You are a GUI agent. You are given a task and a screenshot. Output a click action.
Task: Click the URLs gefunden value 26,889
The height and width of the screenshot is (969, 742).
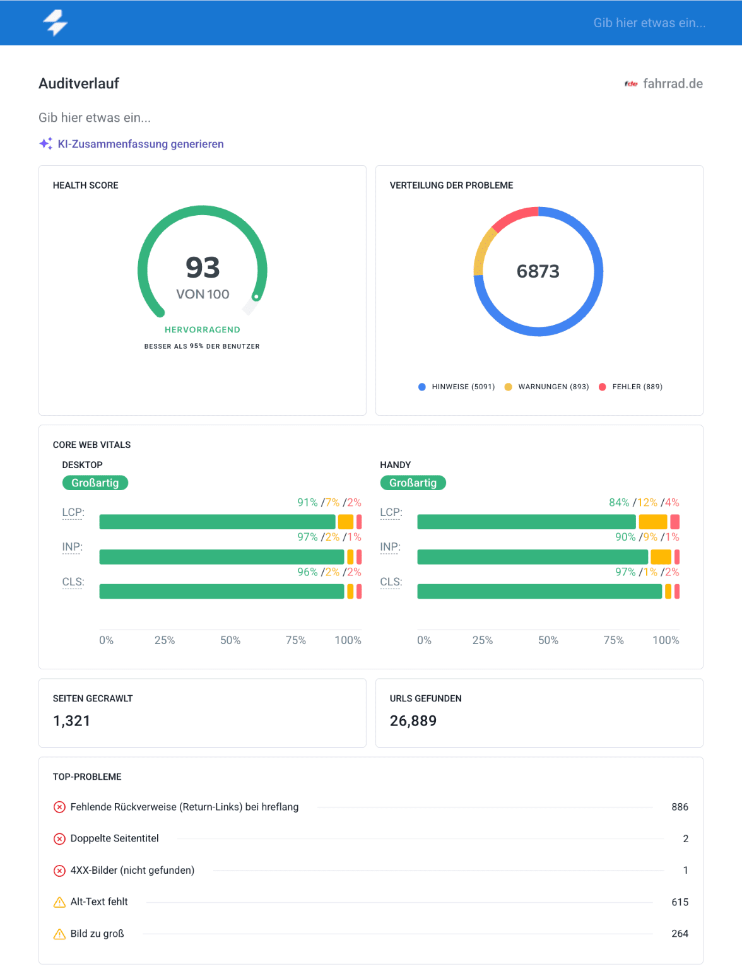click(413, 720)
